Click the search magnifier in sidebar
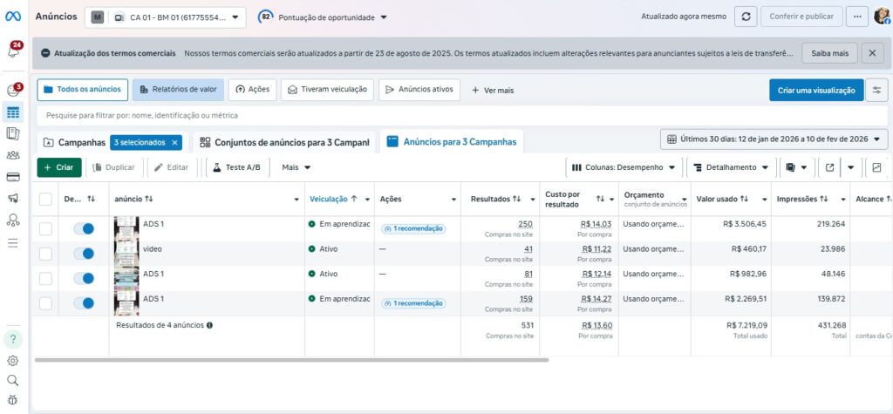The width and height of the screenshot is (893, 414). coord(13,380)
